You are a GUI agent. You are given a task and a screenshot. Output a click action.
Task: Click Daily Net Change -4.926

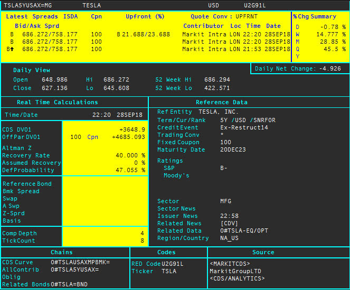pyautogui.click(x=298, y=68)
